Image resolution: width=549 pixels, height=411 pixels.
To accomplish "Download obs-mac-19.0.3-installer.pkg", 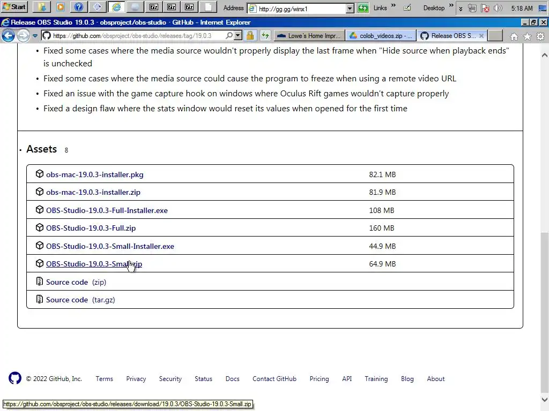I will pos(94,174).
